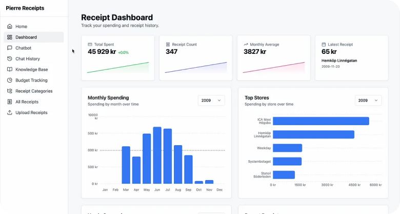Open Knowledge Base from sidebar
This screenshot has height=214, width=400.
point(34,69)
